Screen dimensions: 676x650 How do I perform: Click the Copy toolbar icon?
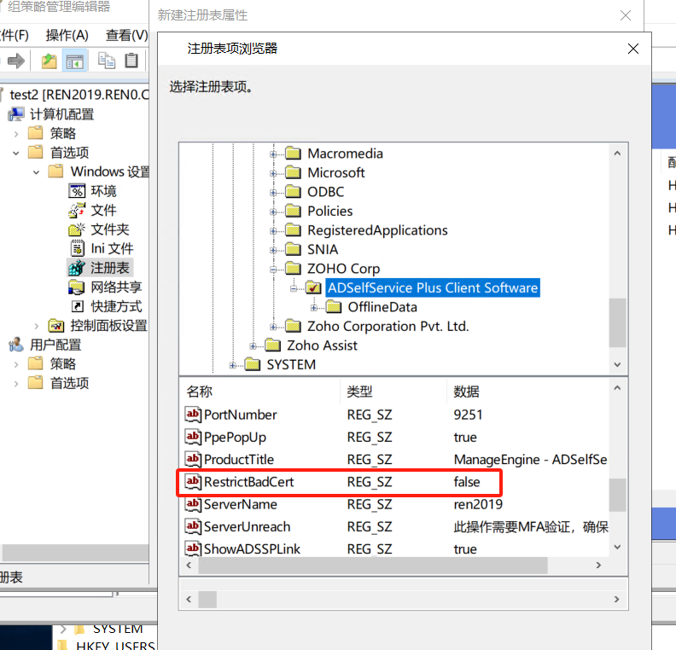[x=107, y=61]
